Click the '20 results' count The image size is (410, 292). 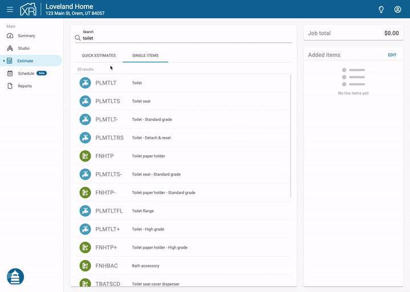tap(85, 70)
